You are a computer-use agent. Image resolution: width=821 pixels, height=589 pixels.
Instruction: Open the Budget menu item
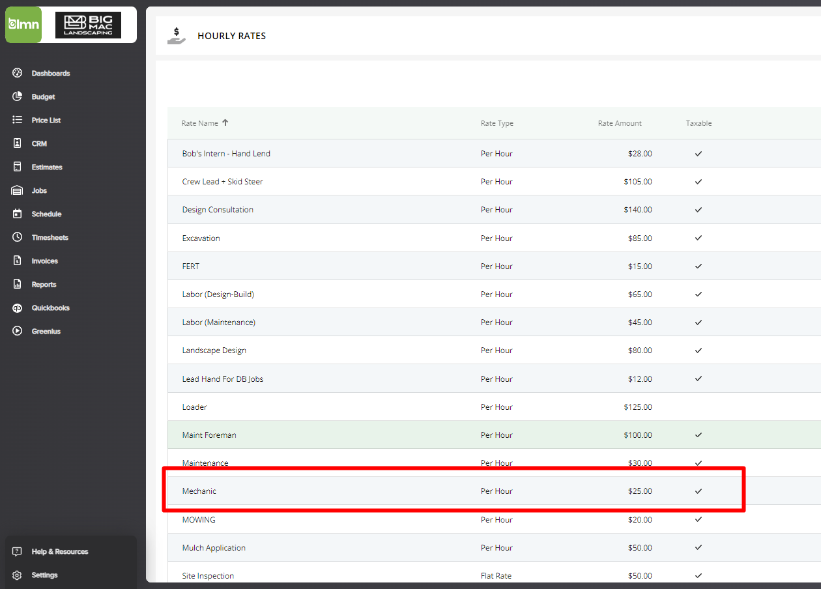pyautogui.click(x=44, y=96)
